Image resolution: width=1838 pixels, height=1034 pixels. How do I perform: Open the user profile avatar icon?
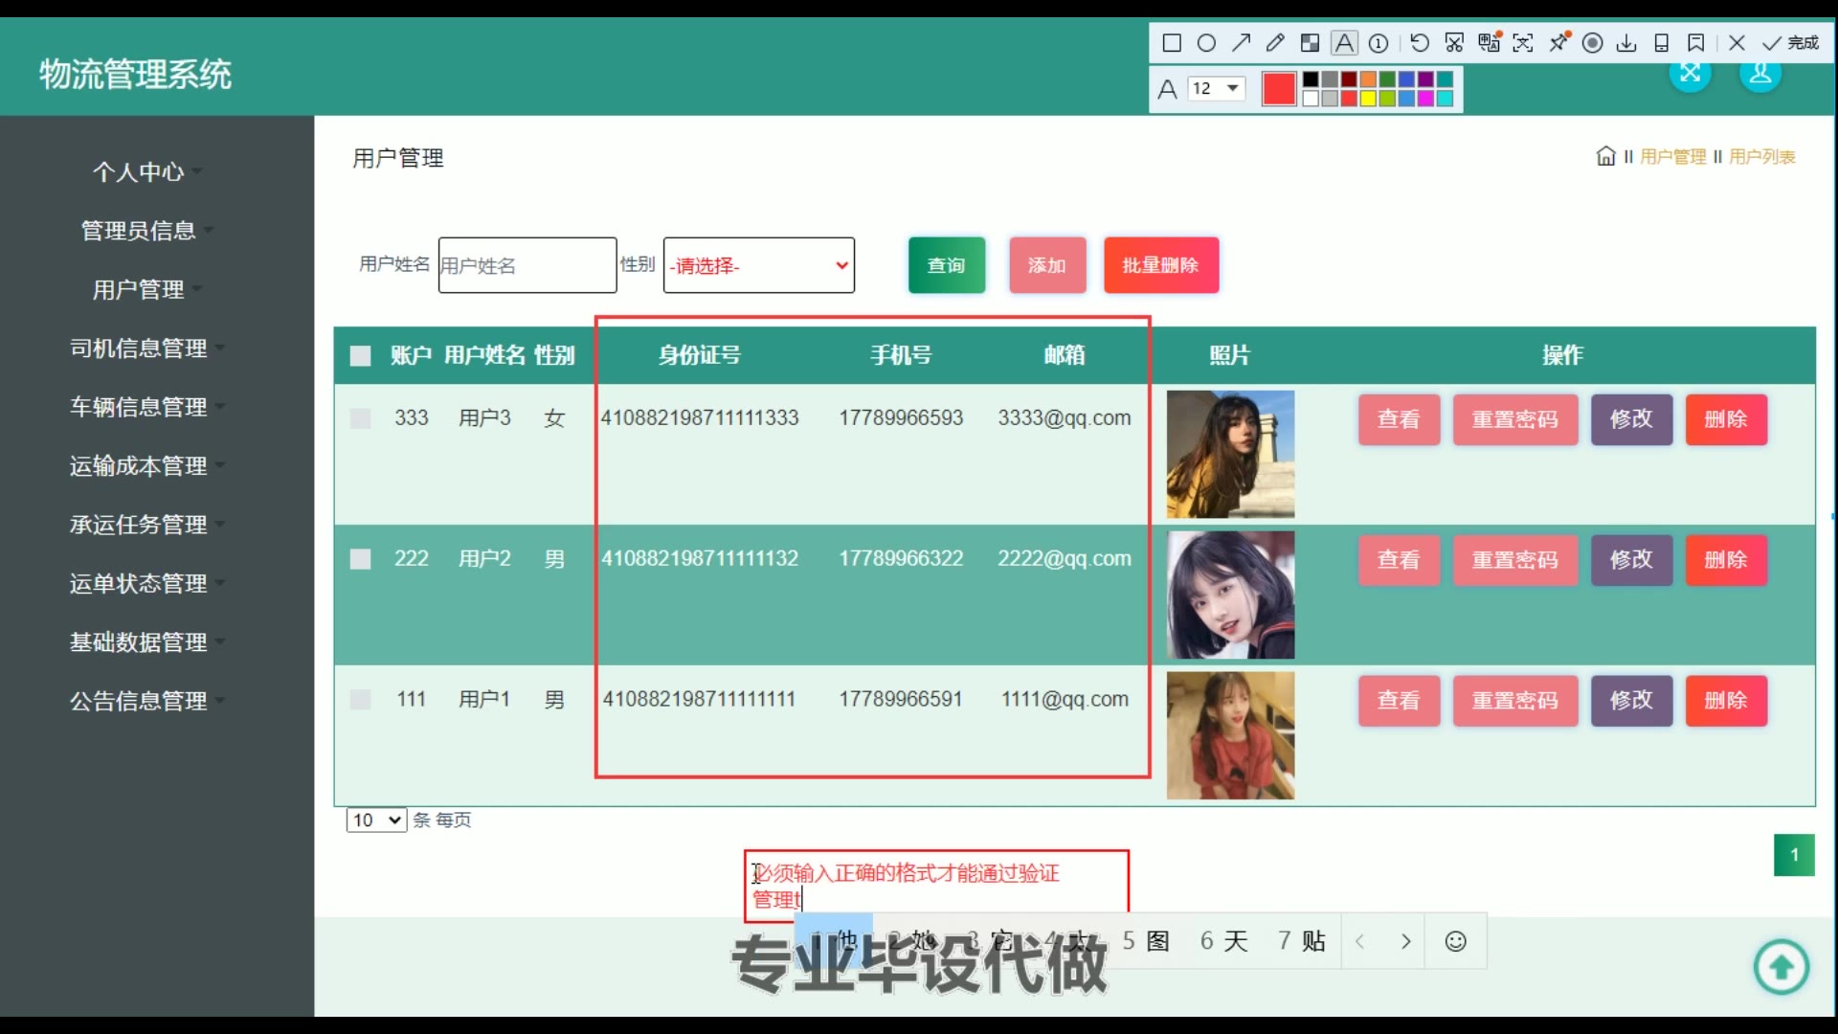point(1760,75)
